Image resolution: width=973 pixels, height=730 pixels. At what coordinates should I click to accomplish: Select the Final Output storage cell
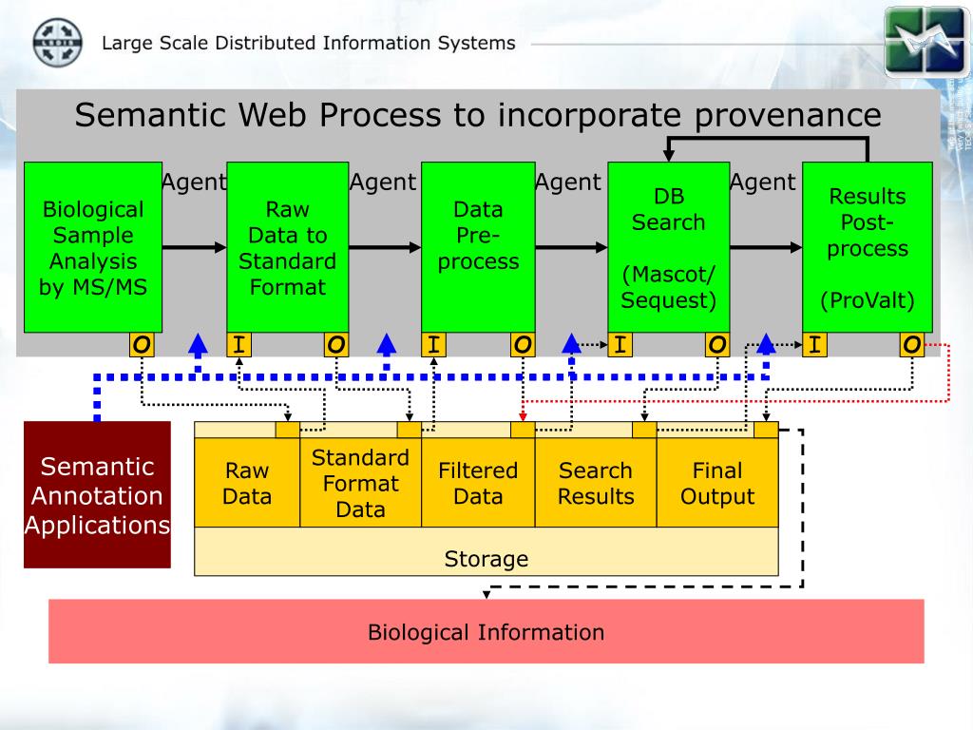pos(717,483)
